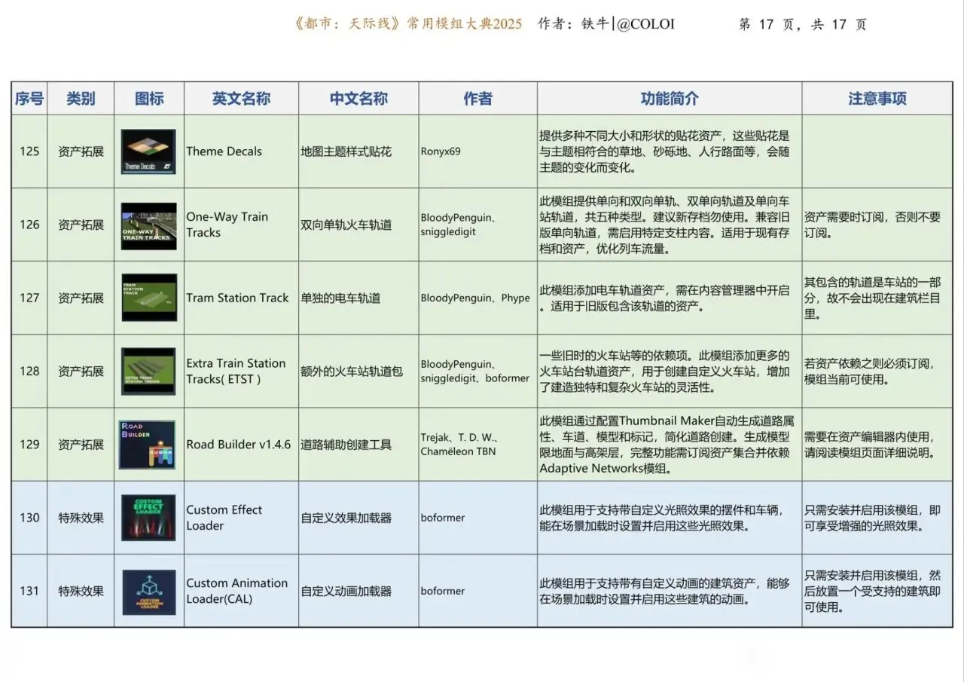Image resolution: width=964 pixels, height=682 pixels.
Task: Click the 序号 column header
Action: [29, 99]
